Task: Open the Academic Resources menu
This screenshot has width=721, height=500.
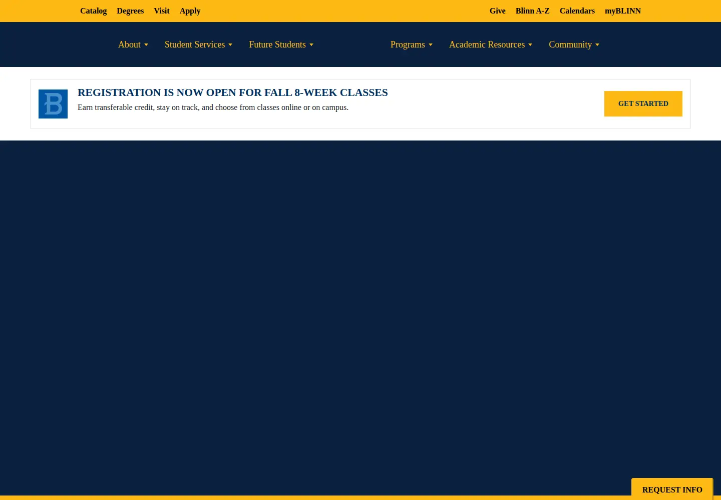Action: (x=491, y=44)
